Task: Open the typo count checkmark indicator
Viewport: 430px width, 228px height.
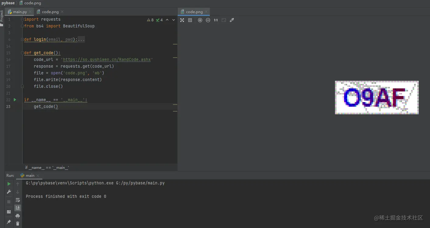Action: click(159, 20)
